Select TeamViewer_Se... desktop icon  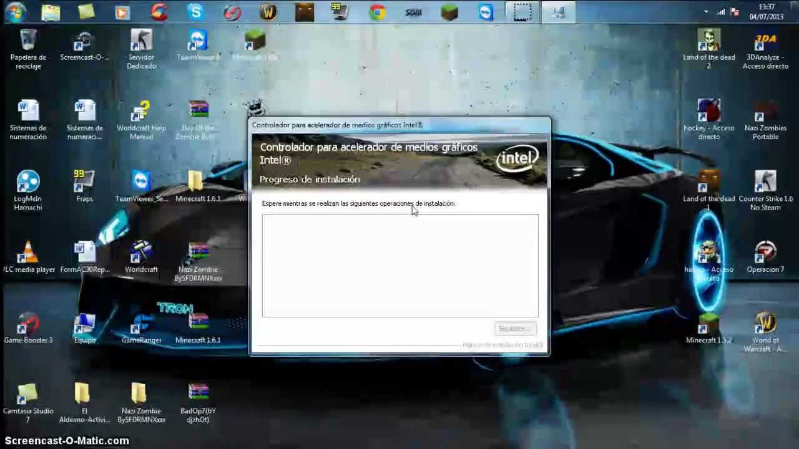[141, 186]
